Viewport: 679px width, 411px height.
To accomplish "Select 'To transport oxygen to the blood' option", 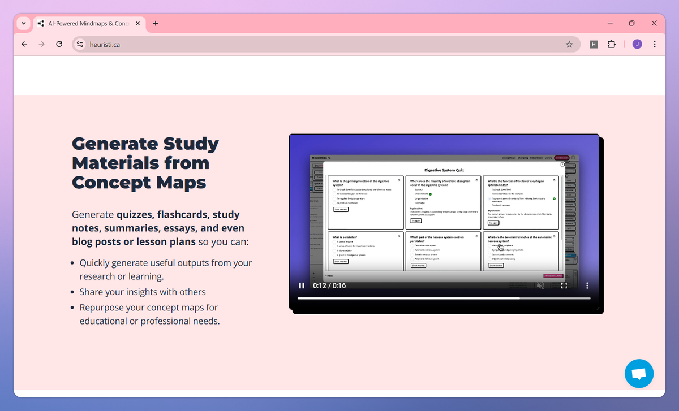I will [x=350, y=194].
